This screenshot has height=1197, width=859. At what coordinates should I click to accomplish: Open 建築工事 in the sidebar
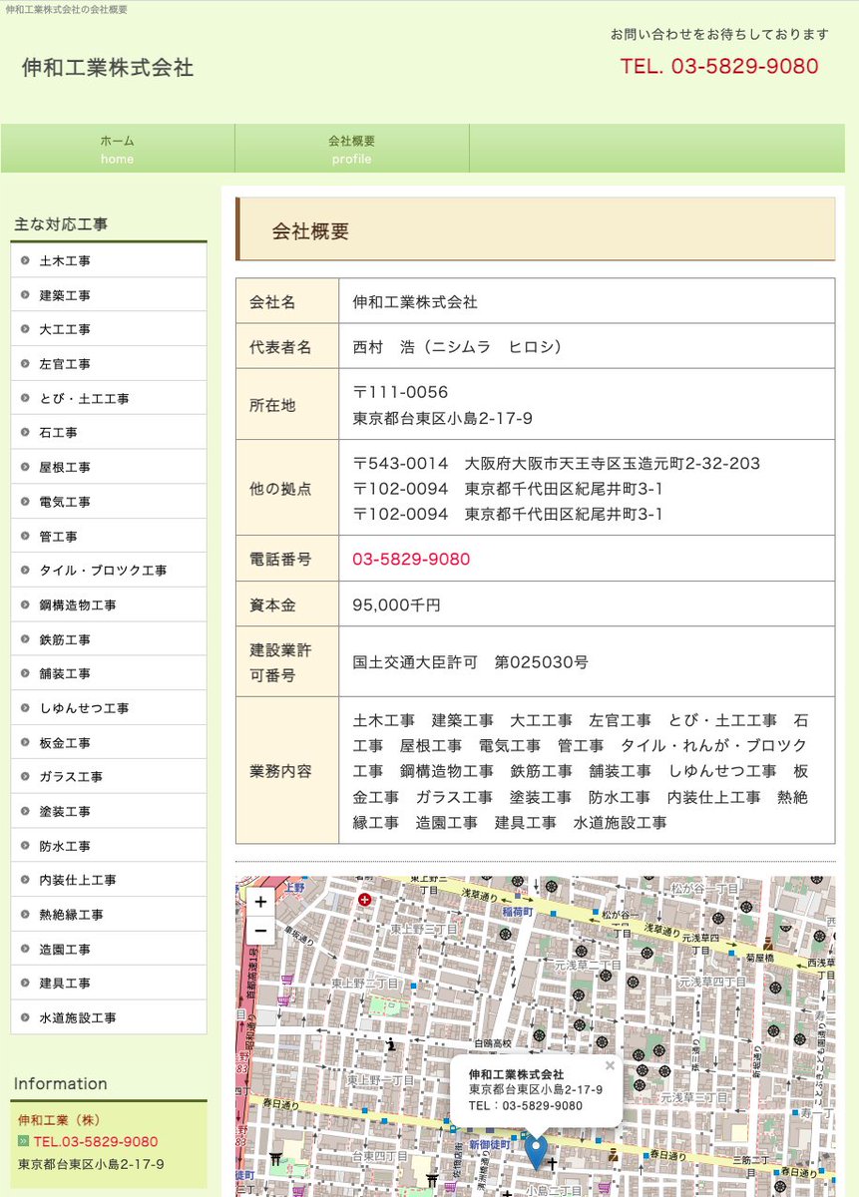[x=109, y=295]
